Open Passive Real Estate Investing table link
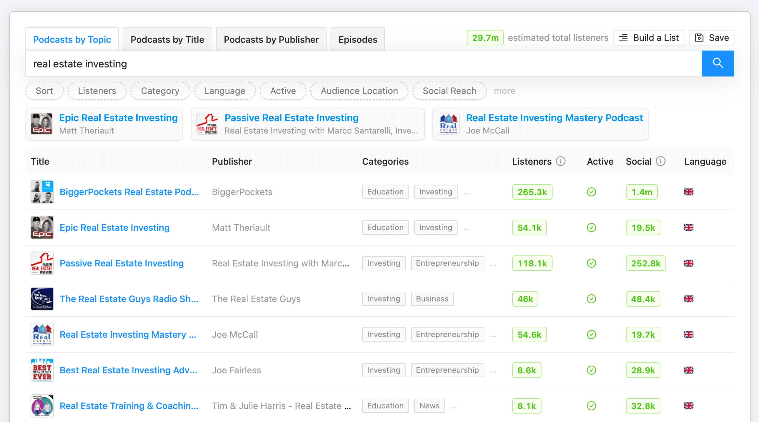This screenshot has width=759, height=422. 122,263
